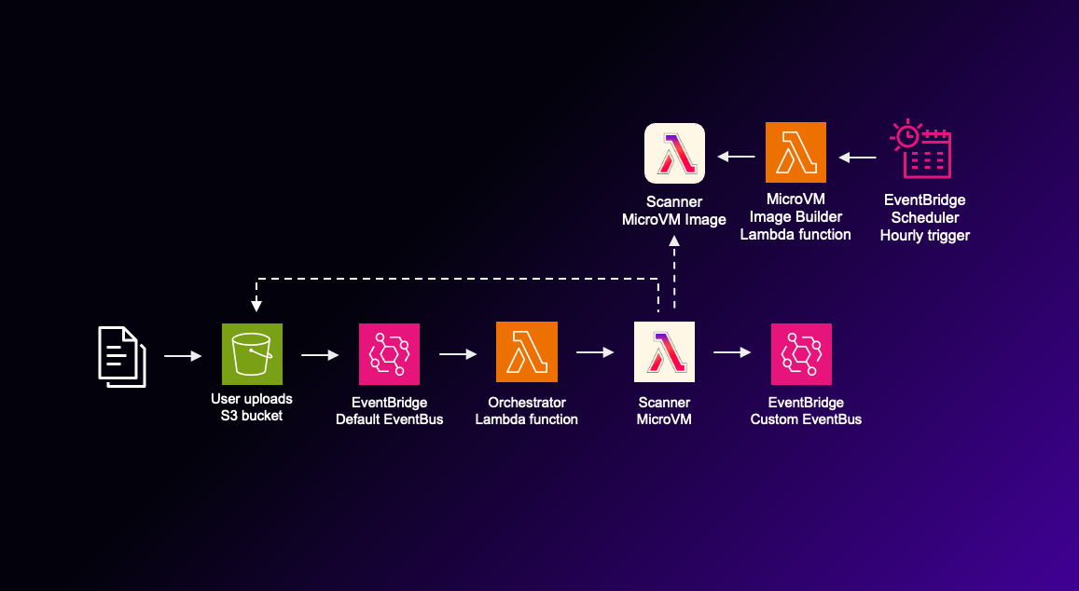Click the documents file icon

[122, 356]
